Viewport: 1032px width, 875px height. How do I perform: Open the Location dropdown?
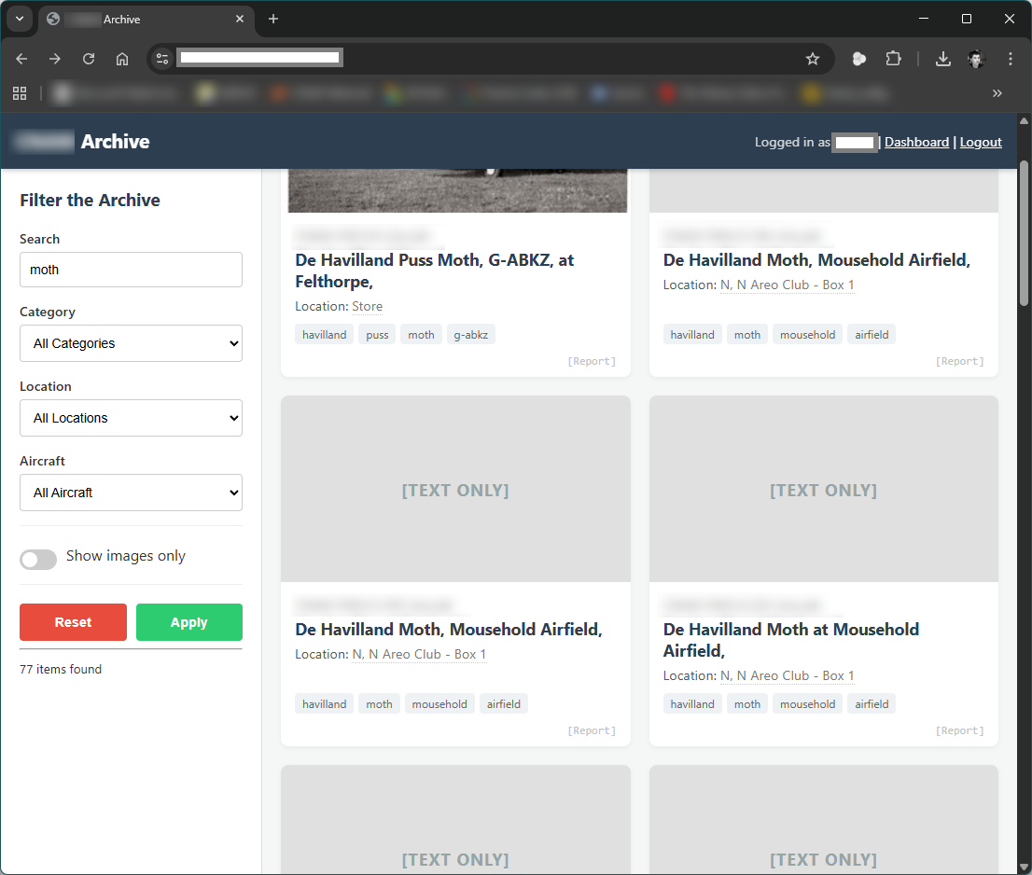click(131, 418)
